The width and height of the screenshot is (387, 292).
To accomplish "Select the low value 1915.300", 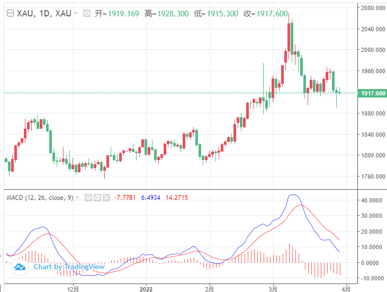I will [x=222, y=13].
